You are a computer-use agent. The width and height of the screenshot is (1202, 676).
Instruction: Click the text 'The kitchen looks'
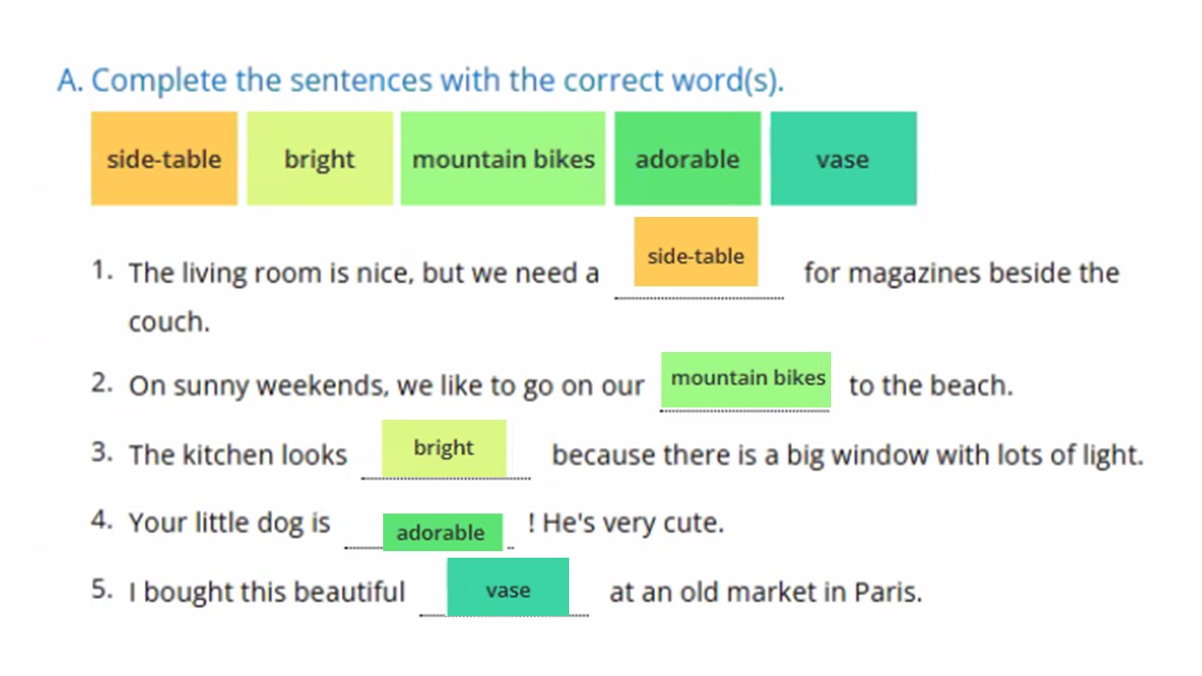[238, 455]
